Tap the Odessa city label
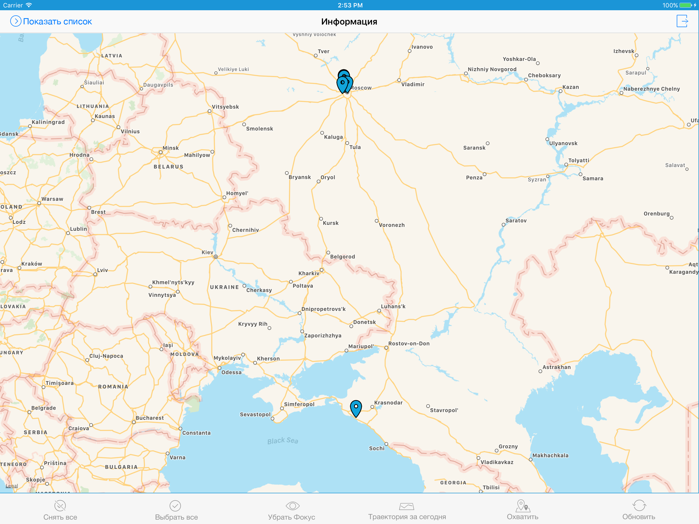Viewport: 699px width, 524px height. (x=231, y=372)
